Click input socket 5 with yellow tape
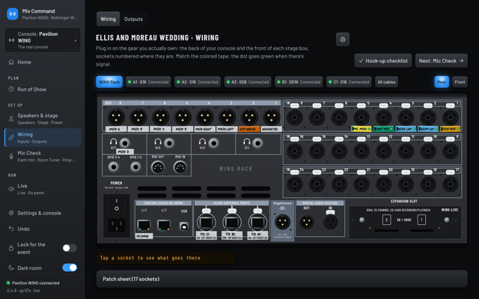Image resolution: width=479 pixels, height=299 pixels. pyautogui.click(x=361, y=117)
